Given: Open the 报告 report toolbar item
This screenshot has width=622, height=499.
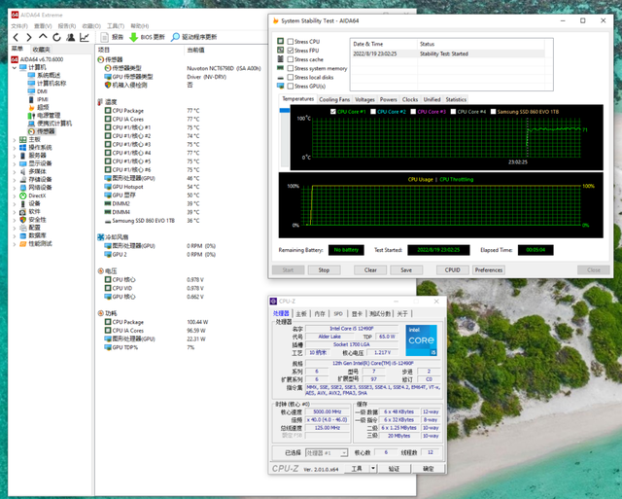Looking at the screenshot, I should (112, 37).
